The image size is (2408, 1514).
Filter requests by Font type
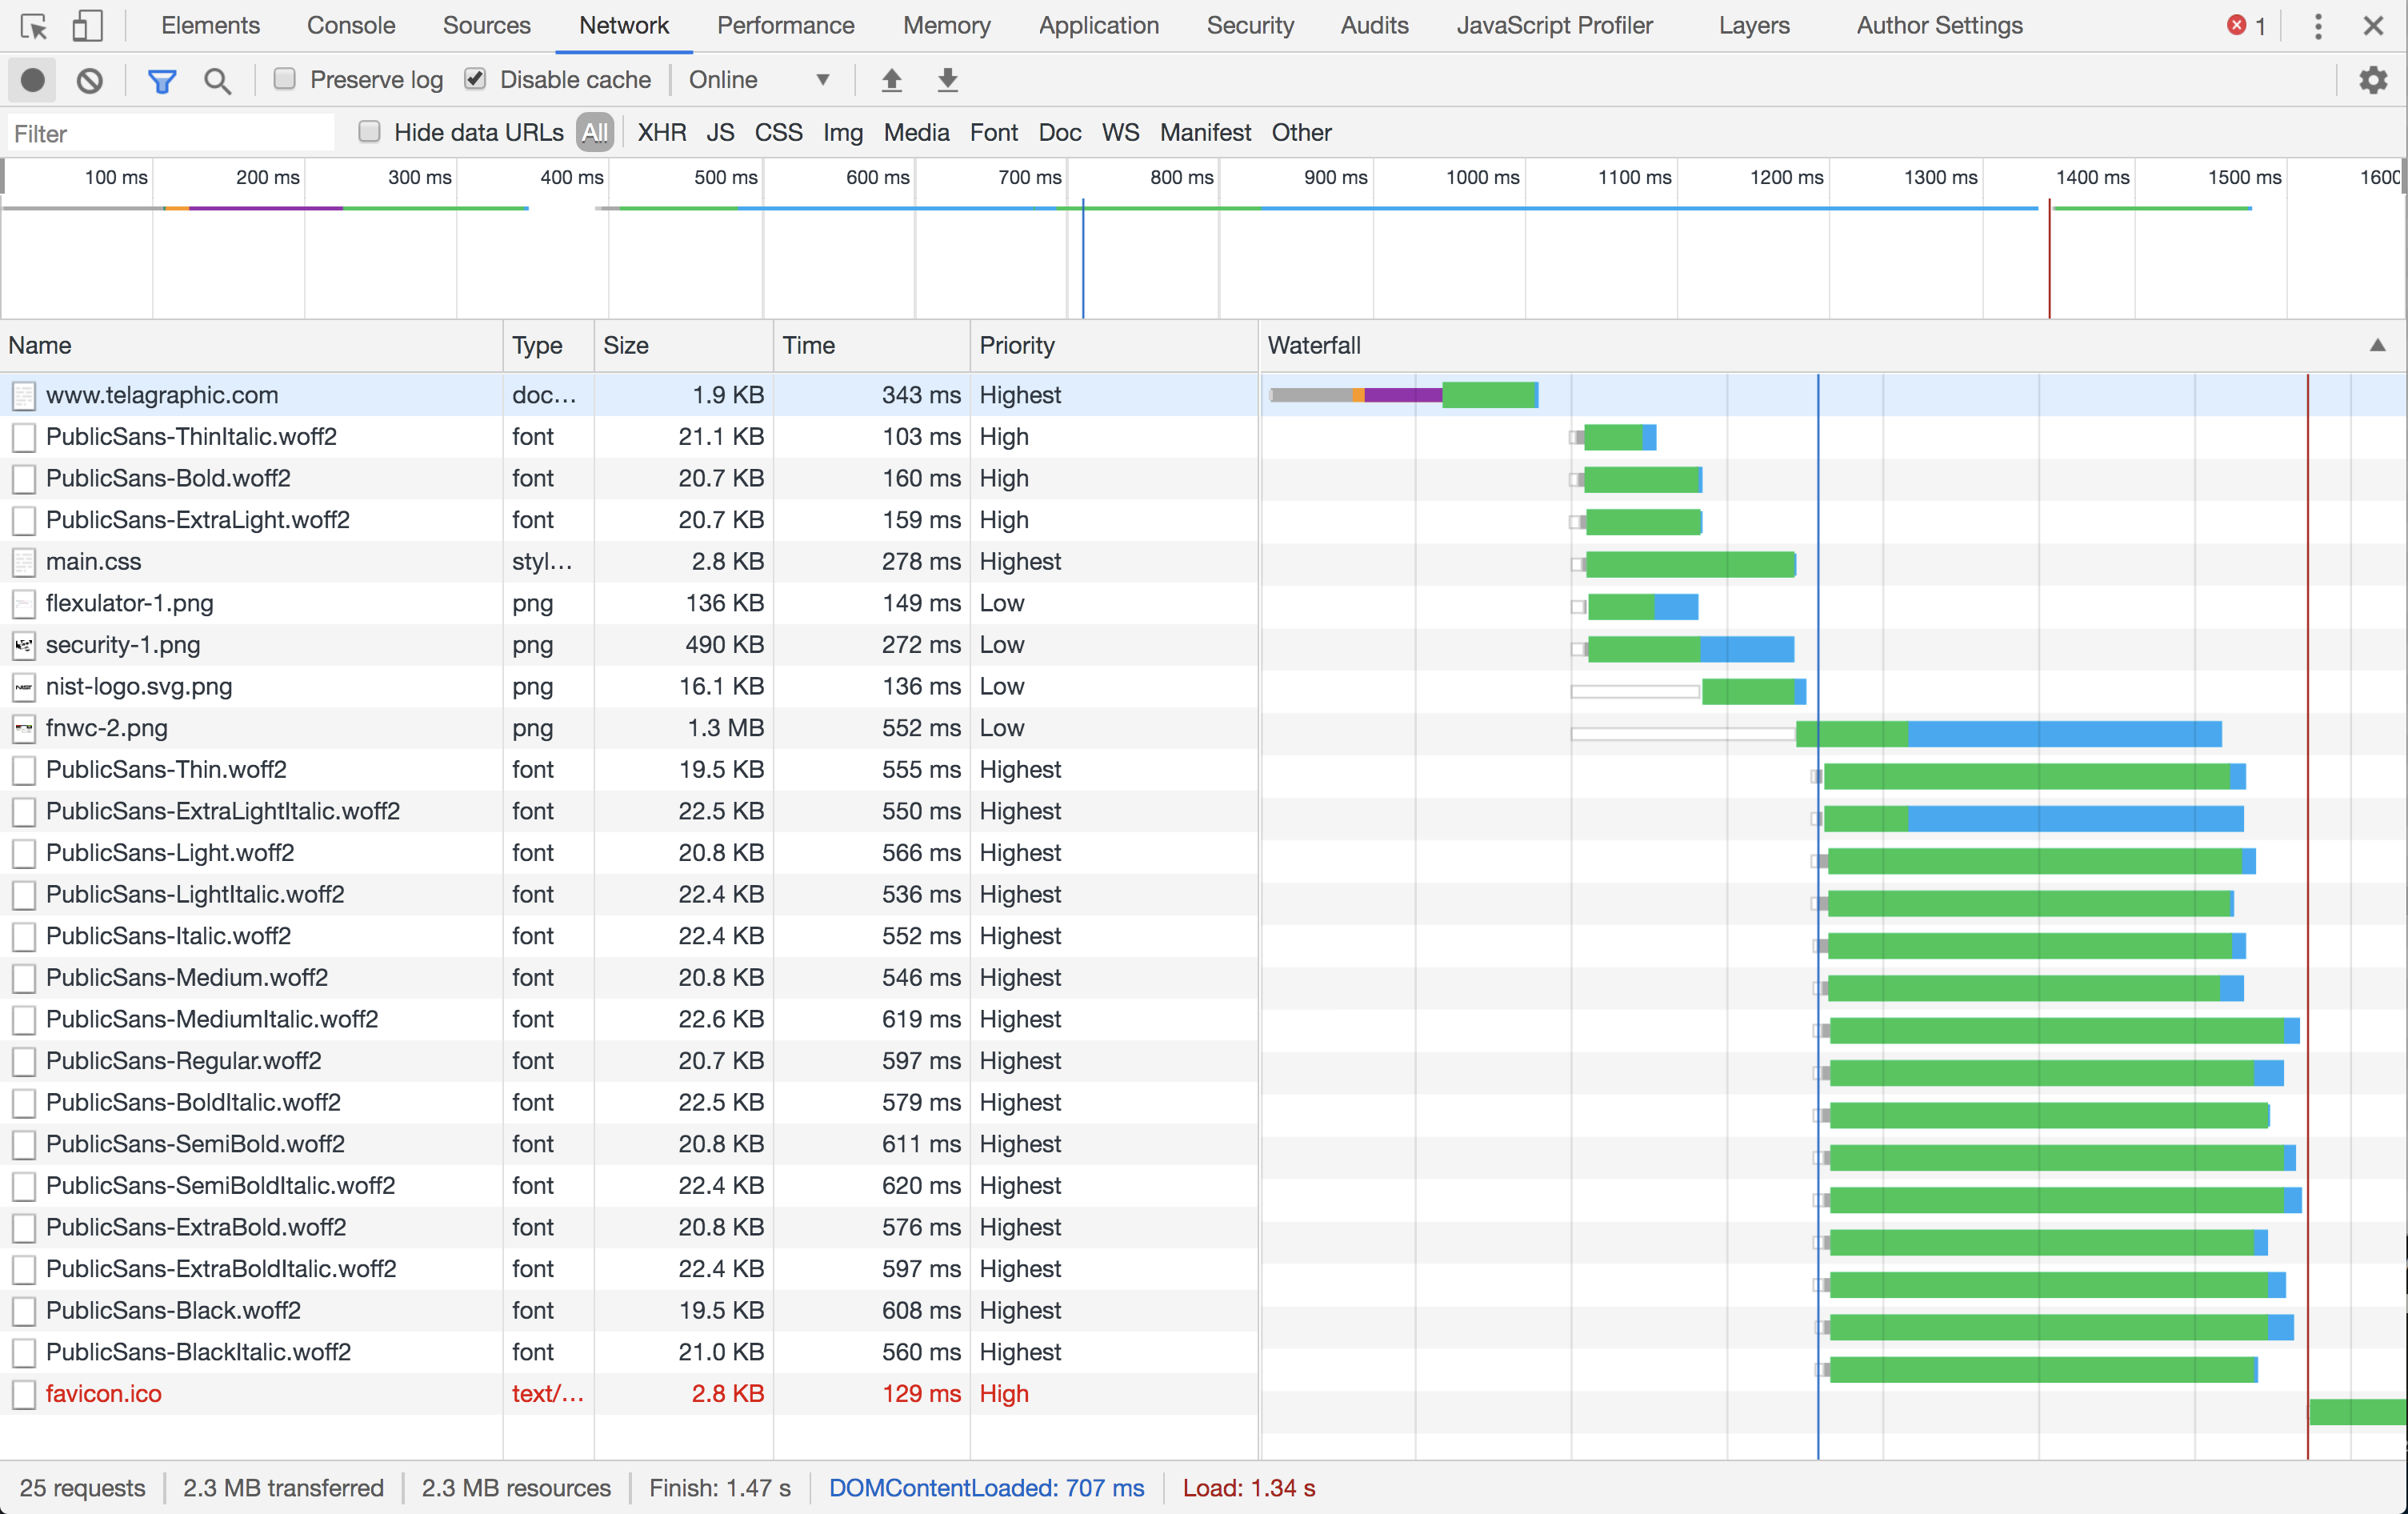click(x=993, y=133)
